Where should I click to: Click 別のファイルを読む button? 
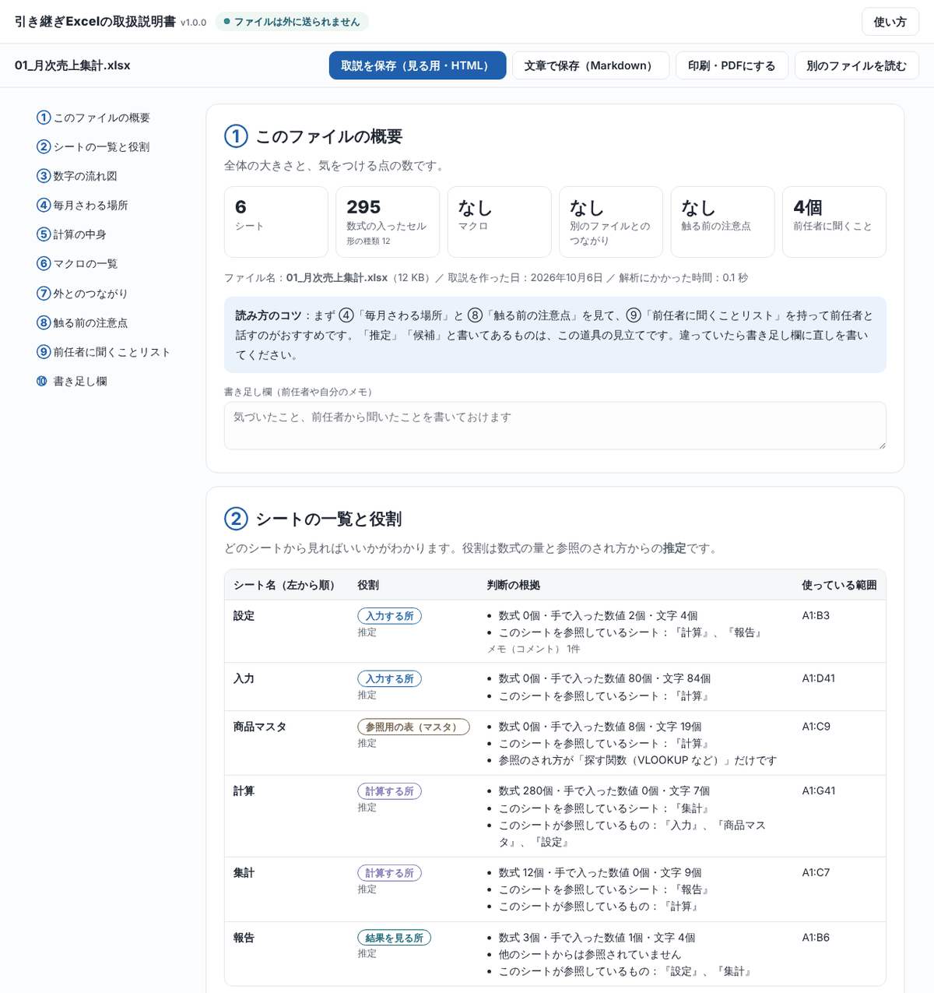click(856, 65)
